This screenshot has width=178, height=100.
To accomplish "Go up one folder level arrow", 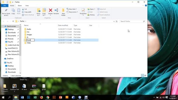I will click(13, 21).
